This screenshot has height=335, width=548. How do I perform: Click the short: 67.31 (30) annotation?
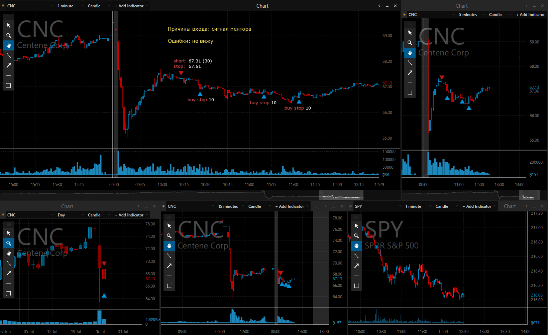(x=193, y=61)
